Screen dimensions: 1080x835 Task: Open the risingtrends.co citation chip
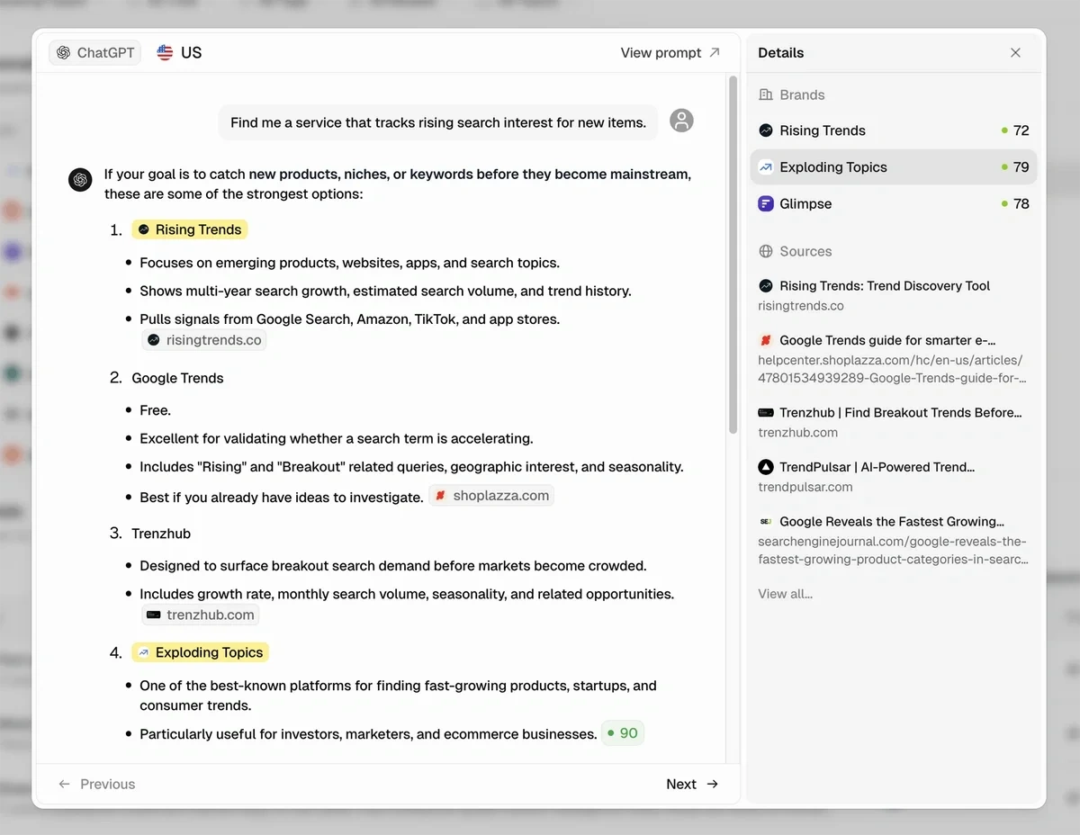(204, 340)
